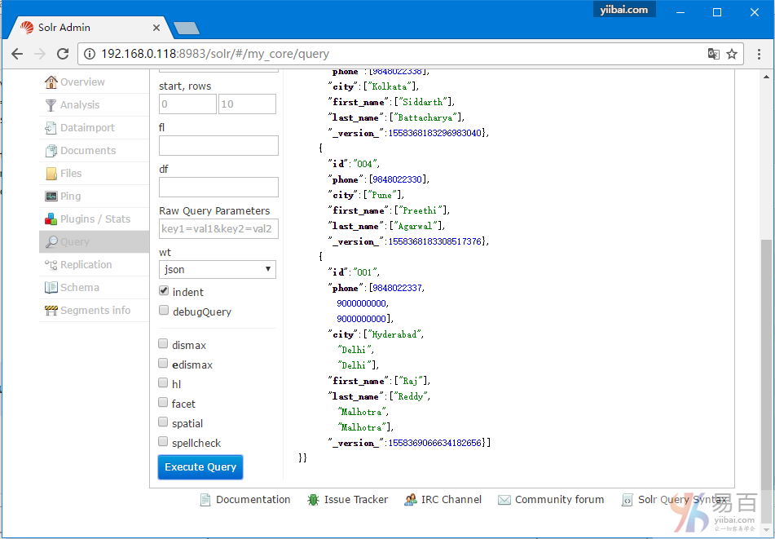Click the browser address bar URL
Screen dimensions: 775x539
[x=215, y=54]
